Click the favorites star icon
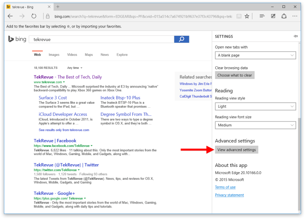Image resolution: width=305 pixels, height=219 pixels. [x=247, y=16]
